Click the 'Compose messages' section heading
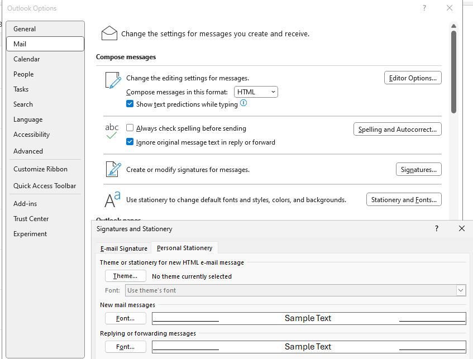The height and width of the screenshot is (359, 473). point(126,57)
